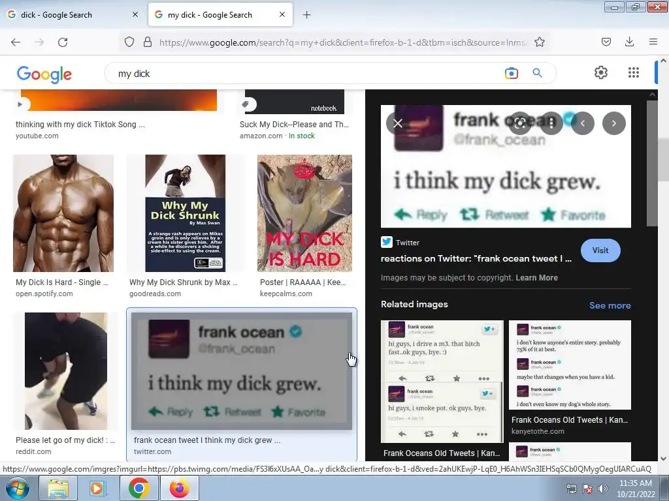The width and height of the screenshot is (669, 501).
Task: Close the 'dick - Google Search' tab
Action: point(135,14)
